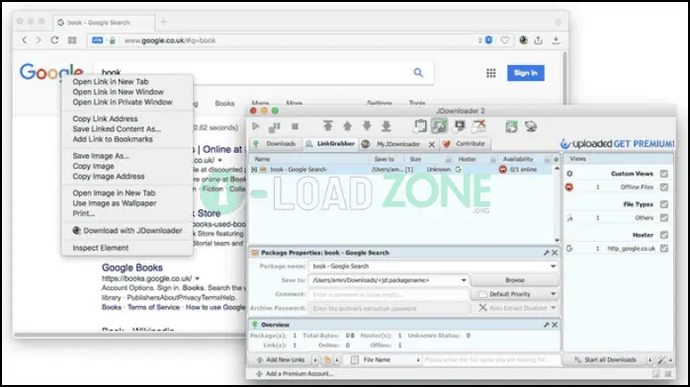The height and width of the screenshot is (387, 690).
Task: Toggle clipboard observer icon in JDownloader
Action: point(420,126)
